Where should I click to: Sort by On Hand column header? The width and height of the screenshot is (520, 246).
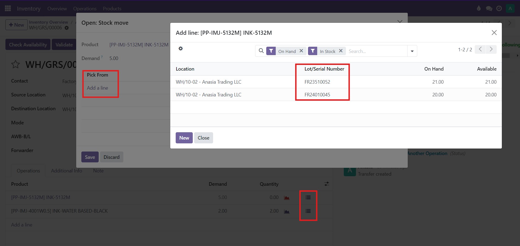click(x=434, y=69)
